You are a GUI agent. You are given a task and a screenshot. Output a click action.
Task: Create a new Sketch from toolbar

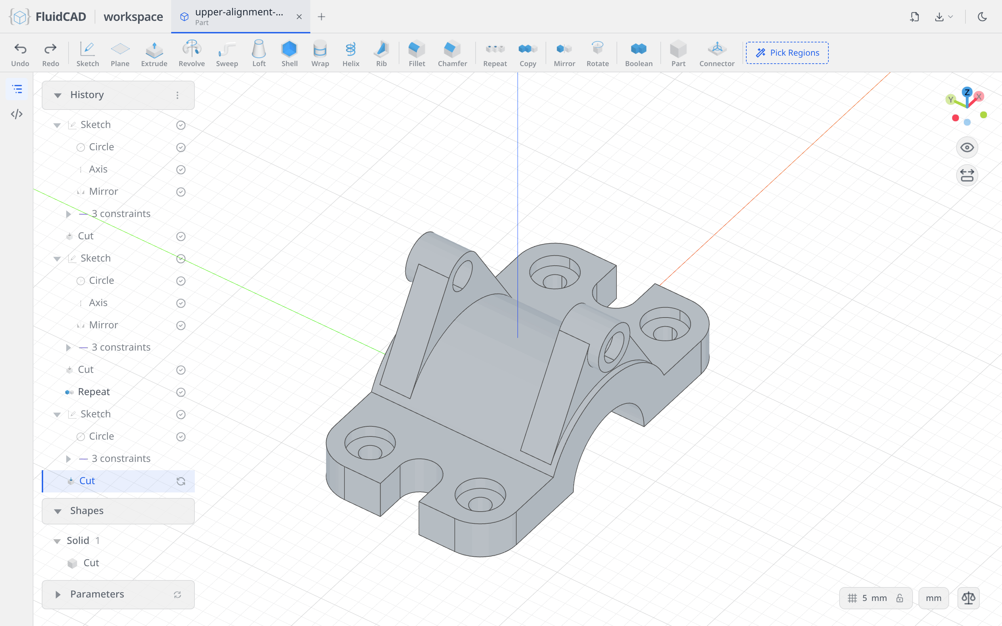click(88, 54)
